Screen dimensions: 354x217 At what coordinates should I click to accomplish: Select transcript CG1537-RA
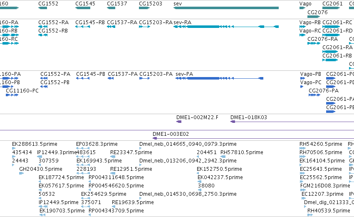pyautogui.click(x=111, y=27)
